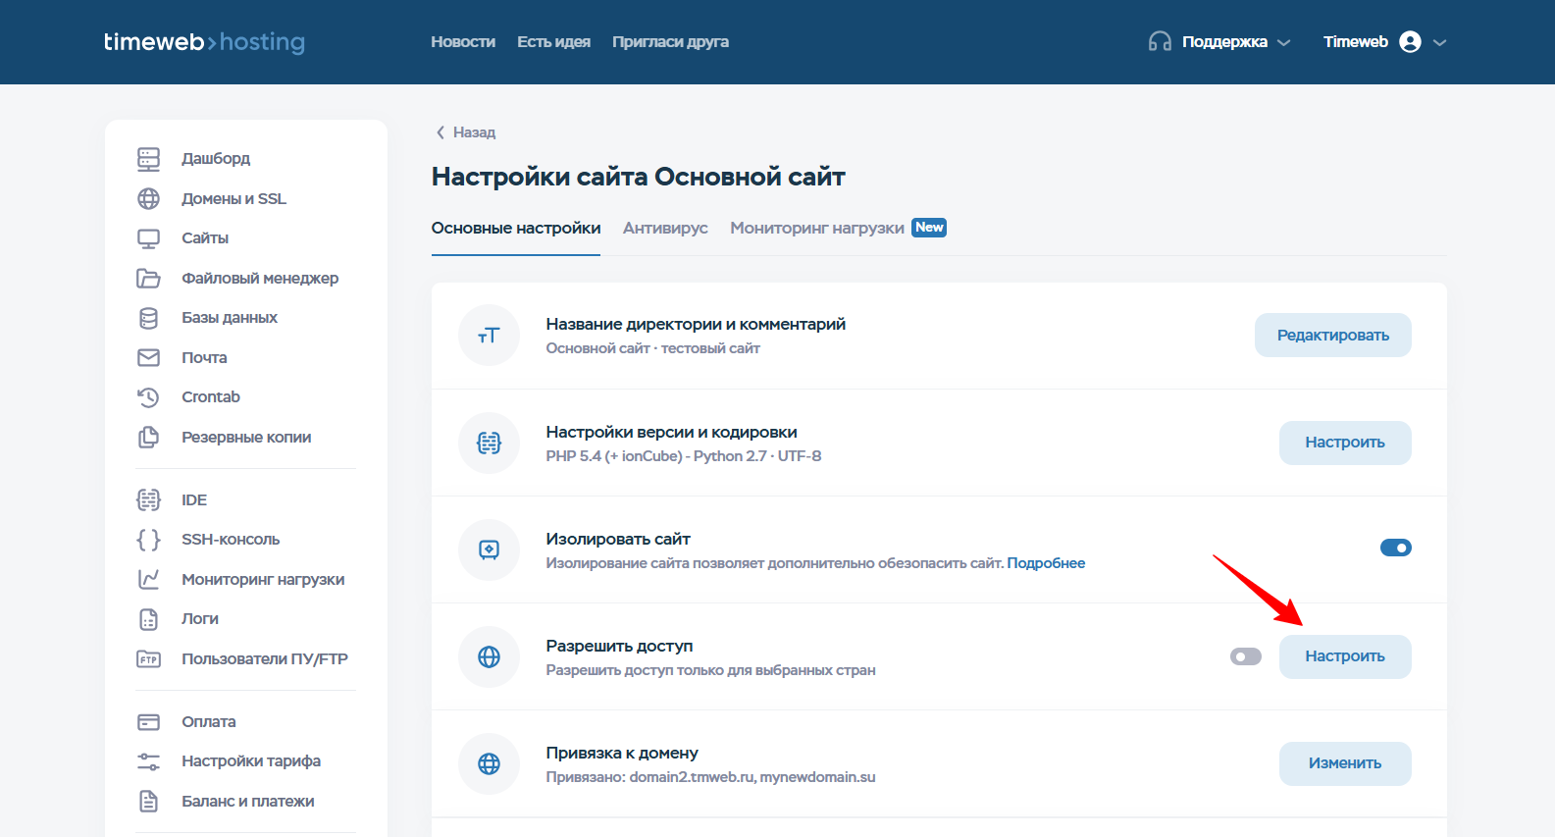
Task: Open Новости in the top menu
Action: coord(463,41)
